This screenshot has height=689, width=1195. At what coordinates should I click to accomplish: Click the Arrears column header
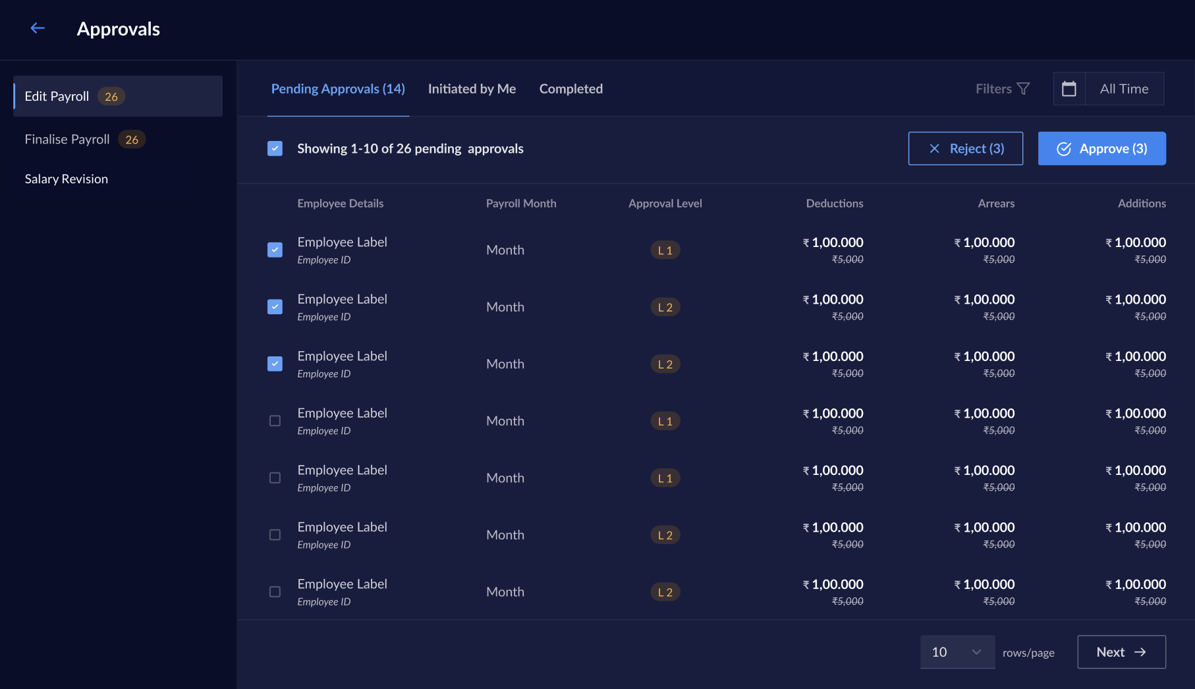coord(996,204)
